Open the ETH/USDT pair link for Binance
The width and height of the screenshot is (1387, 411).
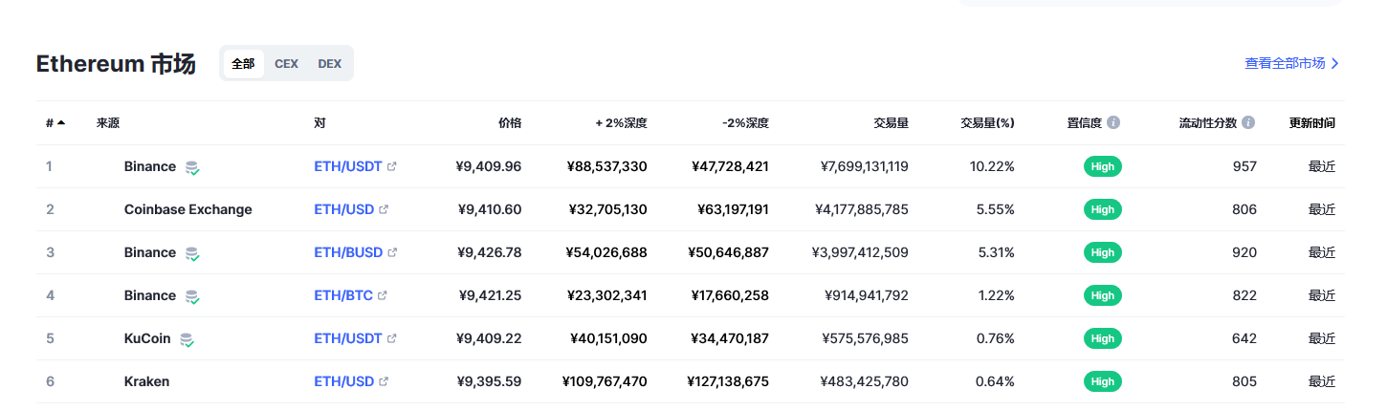[x=348, y=166]
